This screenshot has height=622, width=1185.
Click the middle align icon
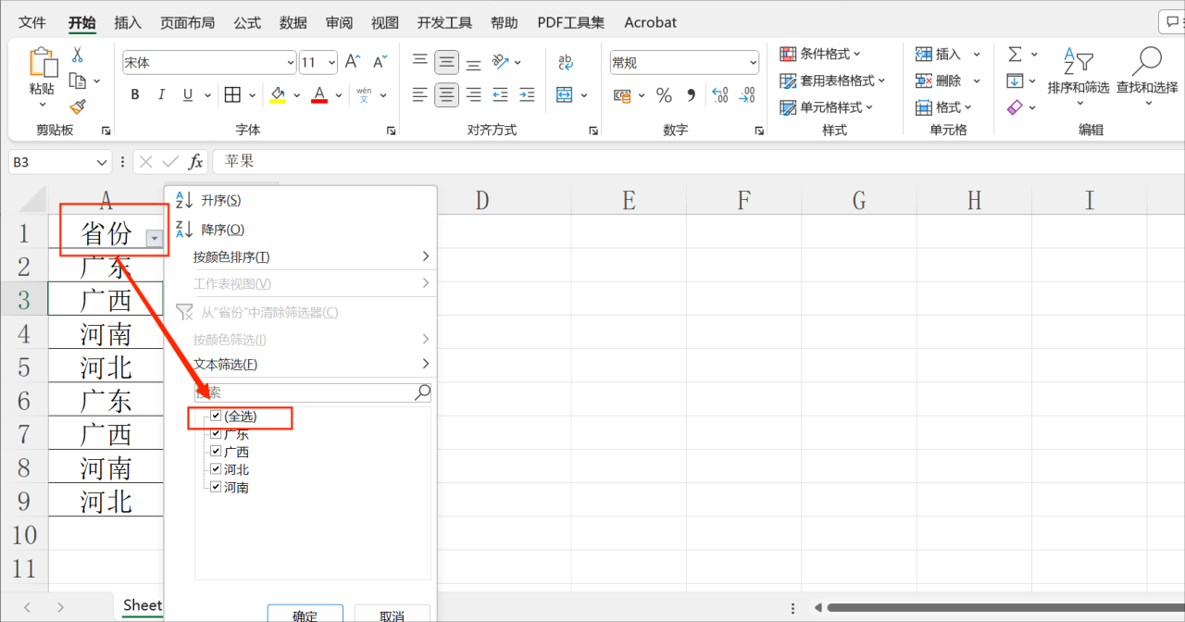[x=447, y=62]
